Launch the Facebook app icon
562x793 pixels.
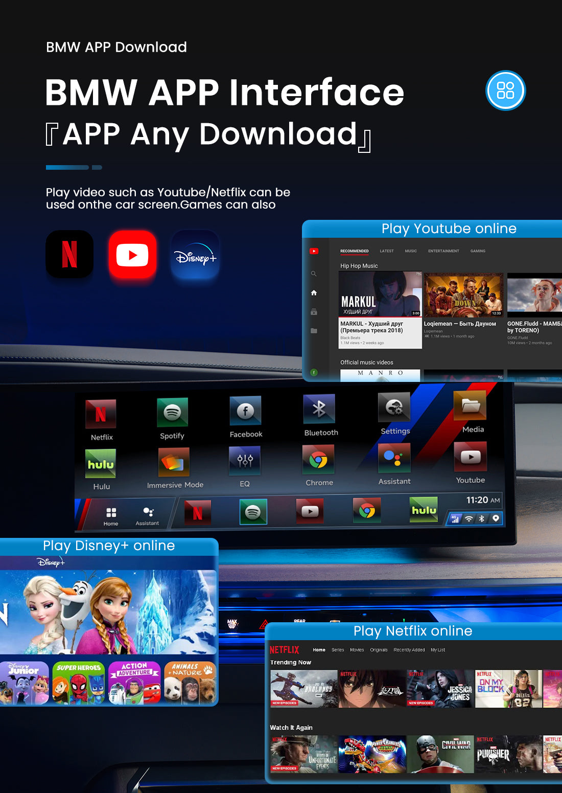pos(245,411)
